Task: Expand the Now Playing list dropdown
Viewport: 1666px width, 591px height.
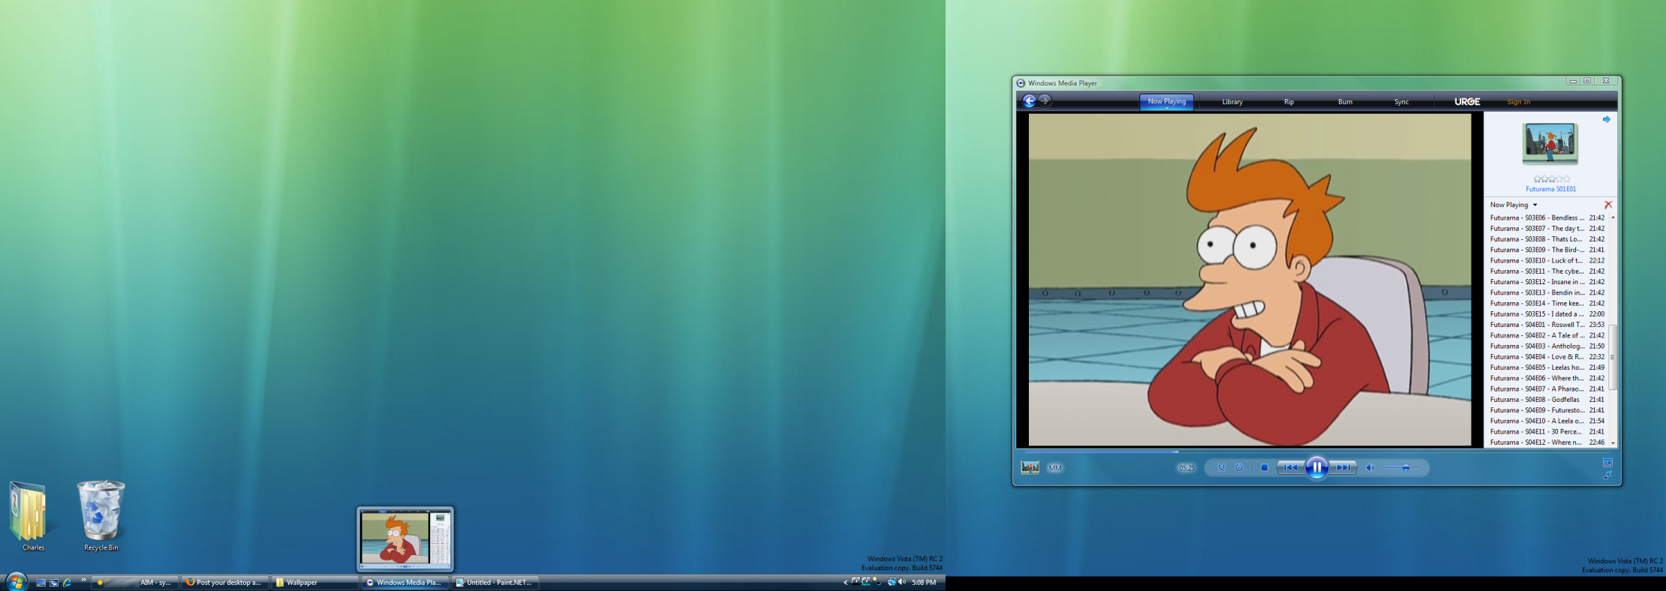Action: (x=1514, y=205)
